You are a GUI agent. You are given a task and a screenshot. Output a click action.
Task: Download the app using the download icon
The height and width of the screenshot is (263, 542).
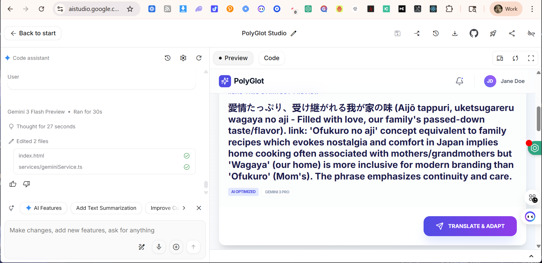tap(455, 34)
